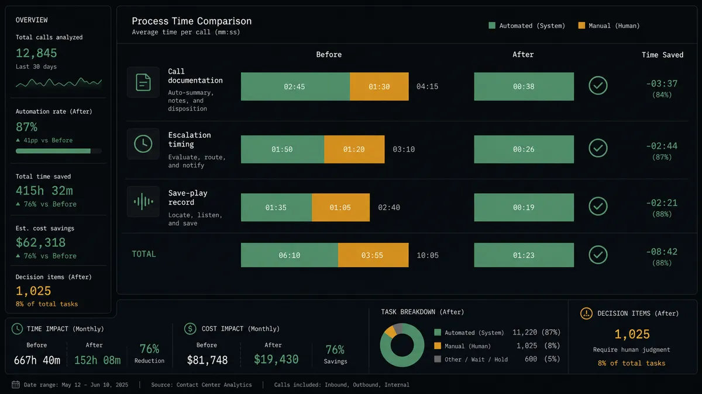Click the -02:44 time saved value

pyautogui.click(x=662, y=146)
